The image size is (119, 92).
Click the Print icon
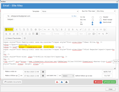tap(36, 29)
